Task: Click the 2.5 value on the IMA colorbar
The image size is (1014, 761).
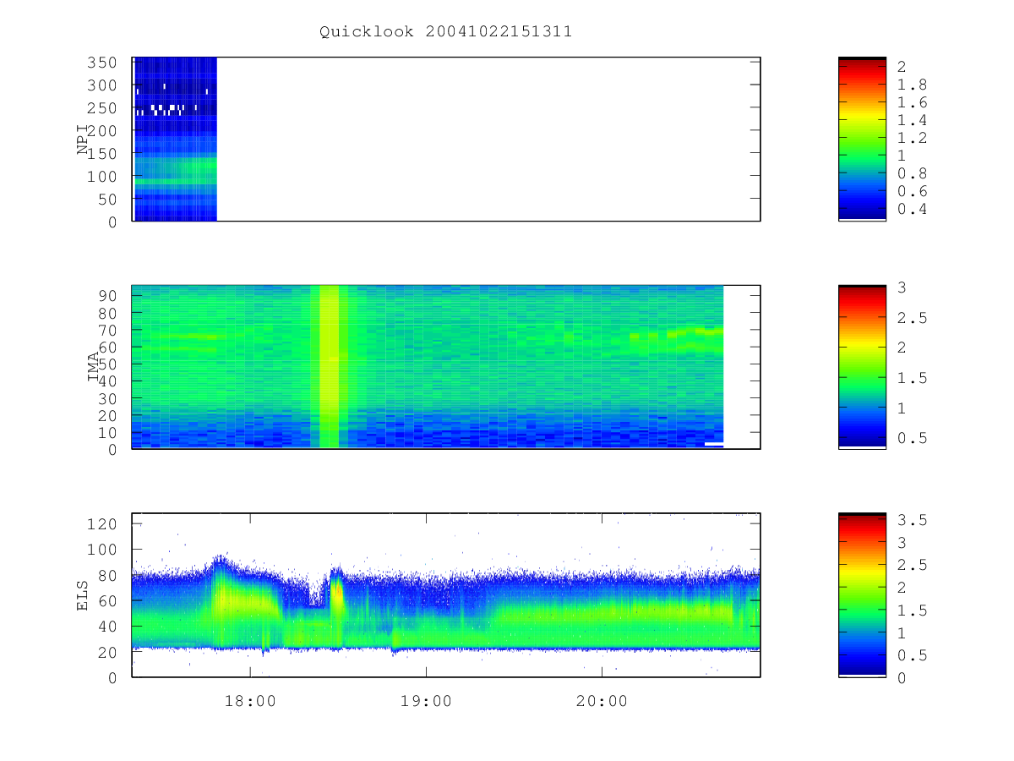Action: click(911, 318)
